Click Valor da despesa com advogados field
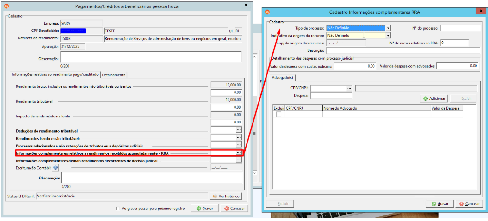Viewport: 488px width, 221px height. click(x=457, y=66)
